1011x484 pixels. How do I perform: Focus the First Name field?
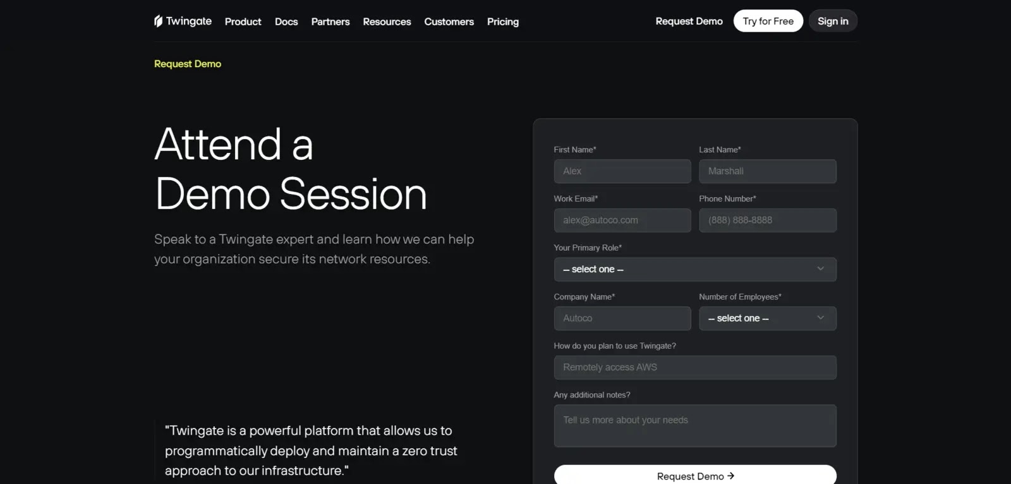[622, 171]
